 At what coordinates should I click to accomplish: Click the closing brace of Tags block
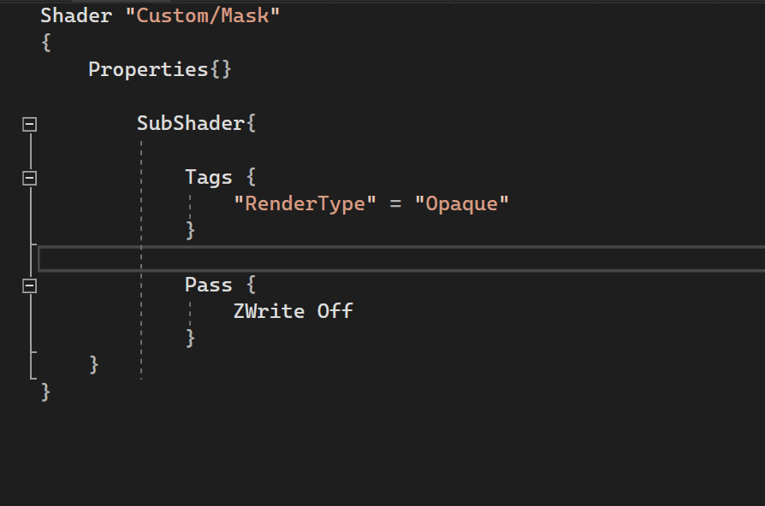191,231
